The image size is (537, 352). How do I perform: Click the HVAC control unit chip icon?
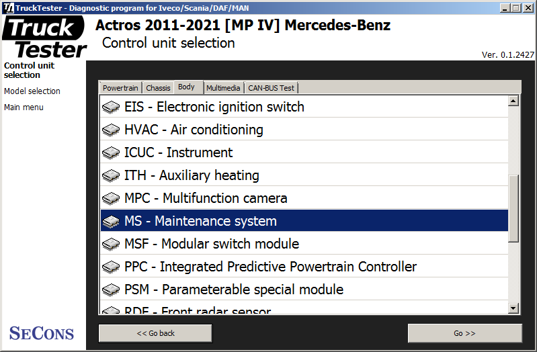click(111, 130)
